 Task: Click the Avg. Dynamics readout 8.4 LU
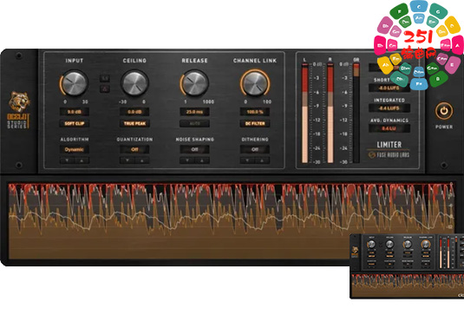click(x=389, y=128)
